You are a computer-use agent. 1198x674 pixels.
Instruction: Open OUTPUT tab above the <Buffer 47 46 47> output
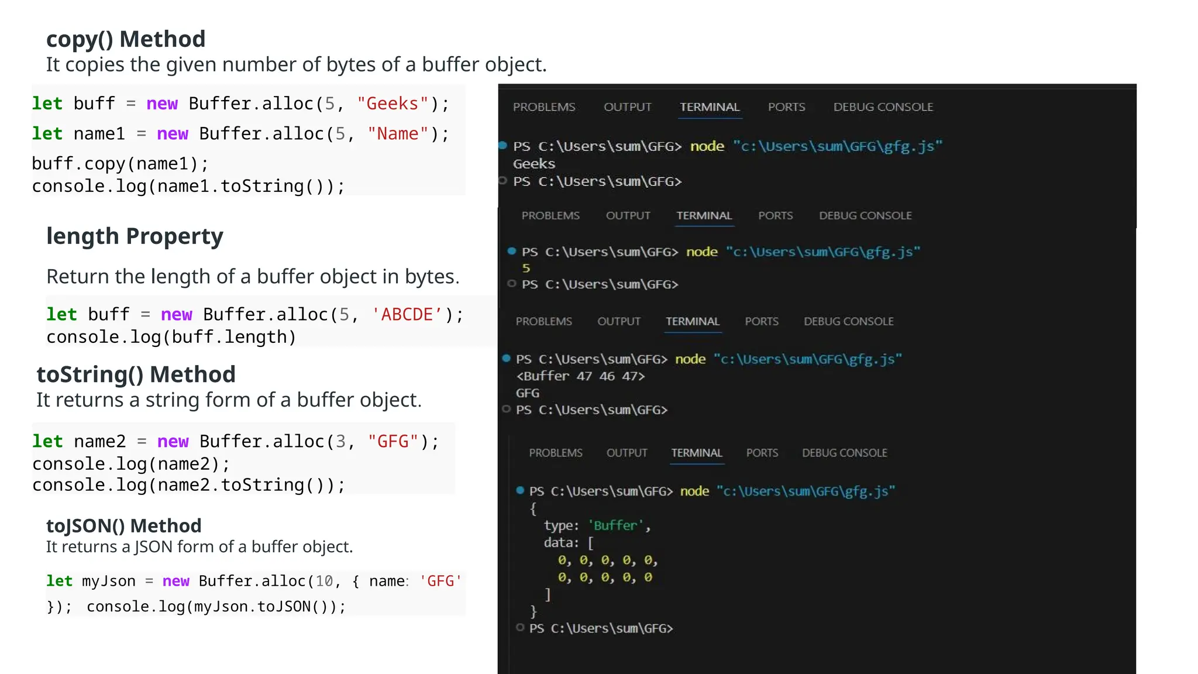click(x=619, y=321)
